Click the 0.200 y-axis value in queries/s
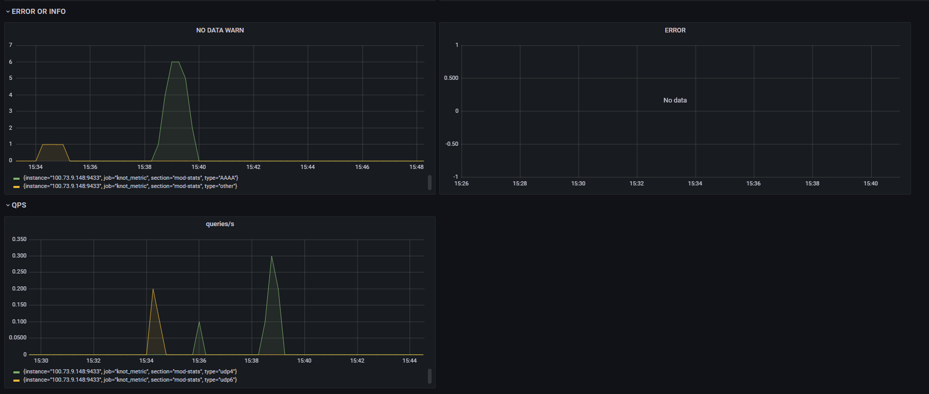Image resolution: width=929 pixels, height=394 pixels. [20, 289]
